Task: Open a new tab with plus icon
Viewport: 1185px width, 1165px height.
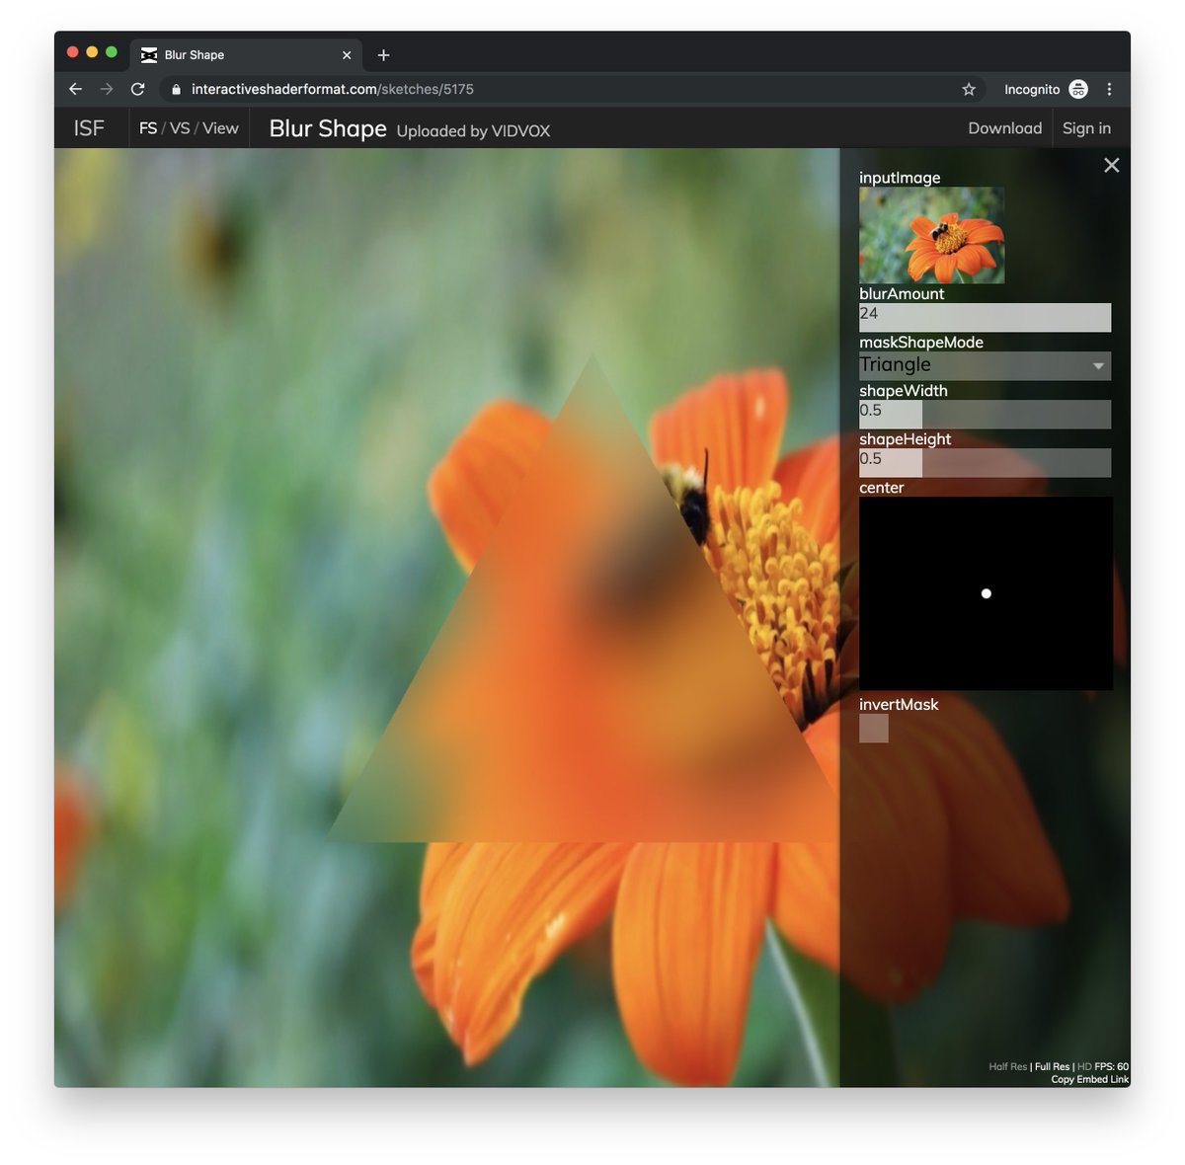Action: [x=383, y=55]
